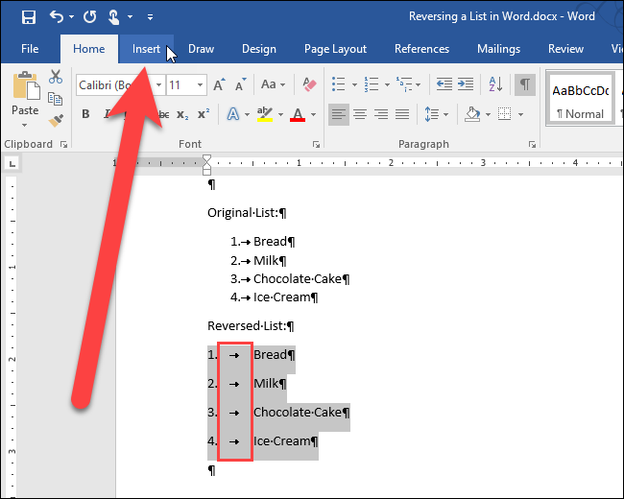Click the Grow Font icon

(219, 85)
